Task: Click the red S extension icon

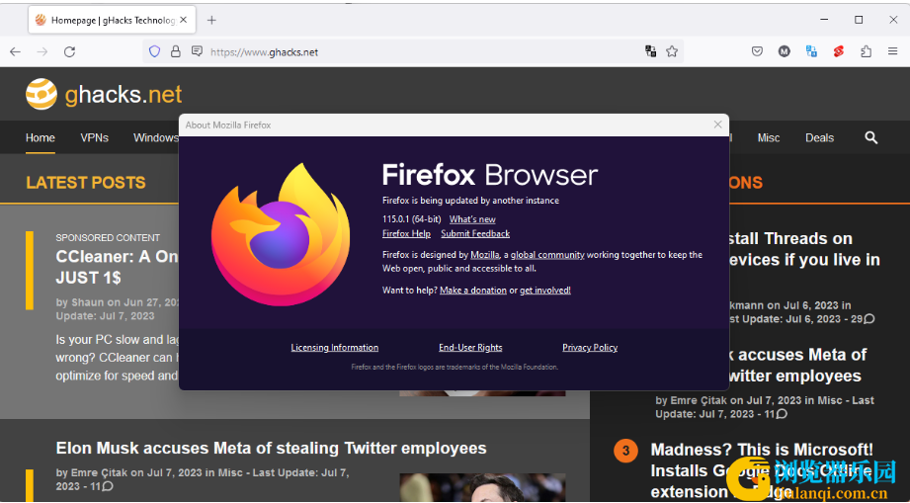Action: [x=839, y=51]
